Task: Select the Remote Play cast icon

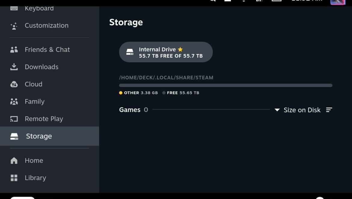Action: (x=14, y=119)
